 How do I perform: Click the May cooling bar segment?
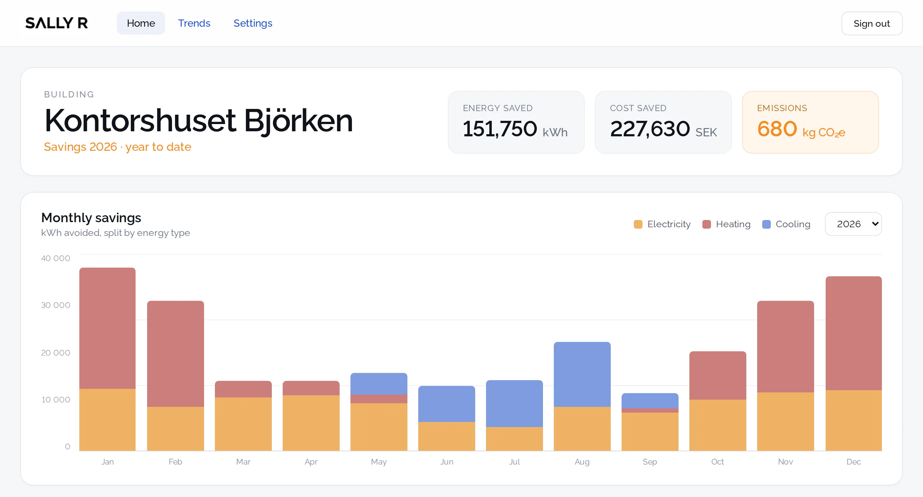[379, 384]
